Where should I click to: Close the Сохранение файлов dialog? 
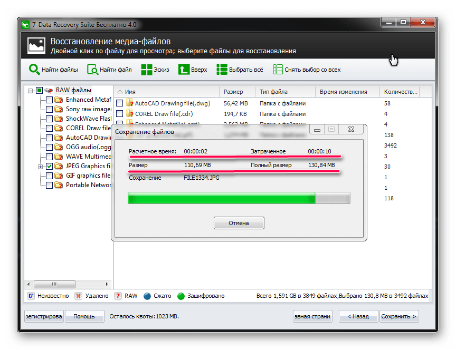(351, 130)
